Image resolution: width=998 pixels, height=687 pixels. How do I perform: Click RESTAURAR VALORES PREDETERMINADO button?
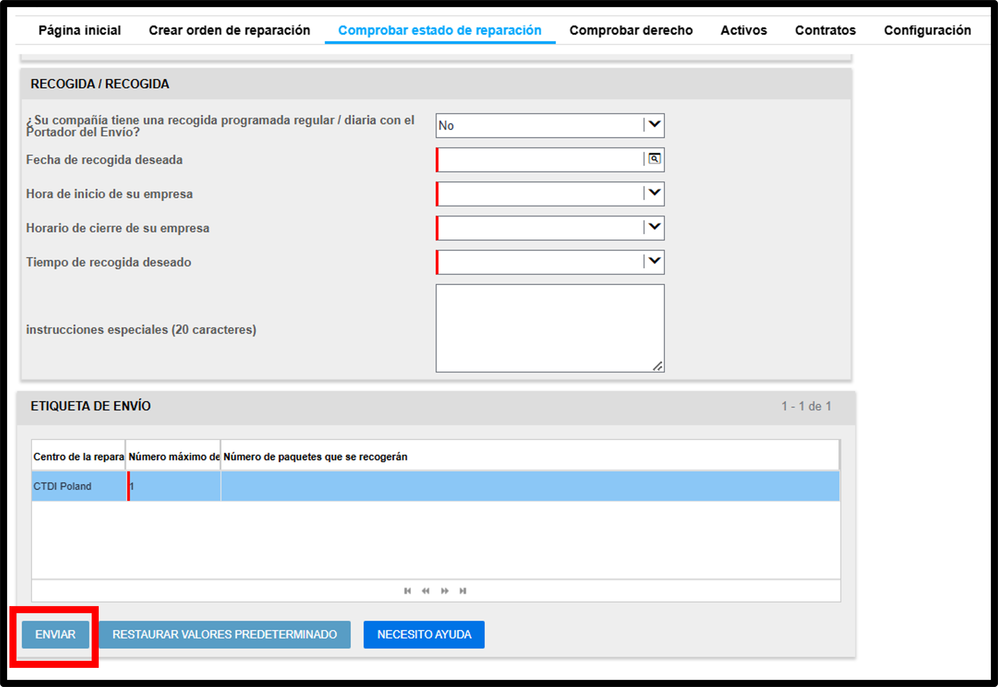(x=224, y=634)
